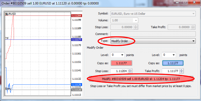This screenshot has height=101, width=201.
Task: Click the disabled Symbol EURUSD dropdown
Action: point(153,14)
